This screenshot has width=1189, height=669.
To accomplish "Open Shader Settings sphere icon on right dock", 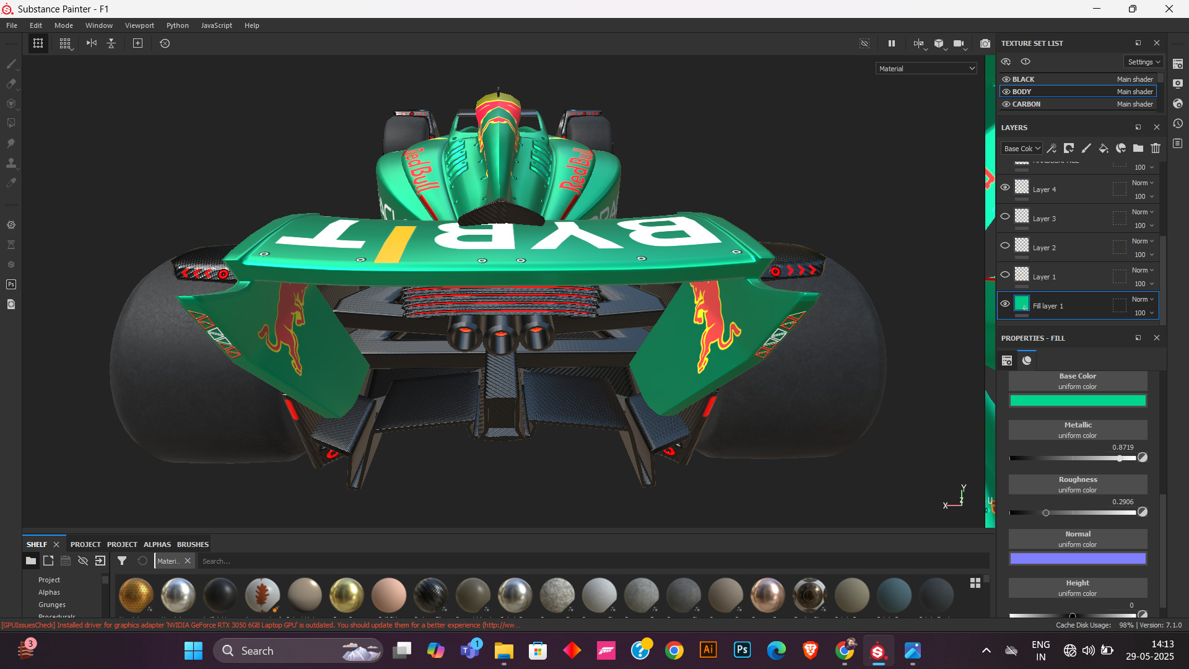I will [1178, 103].
